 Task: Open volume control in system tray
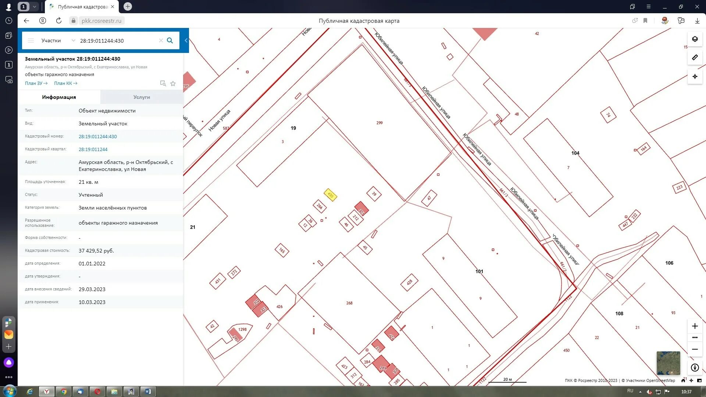[649, 392]
